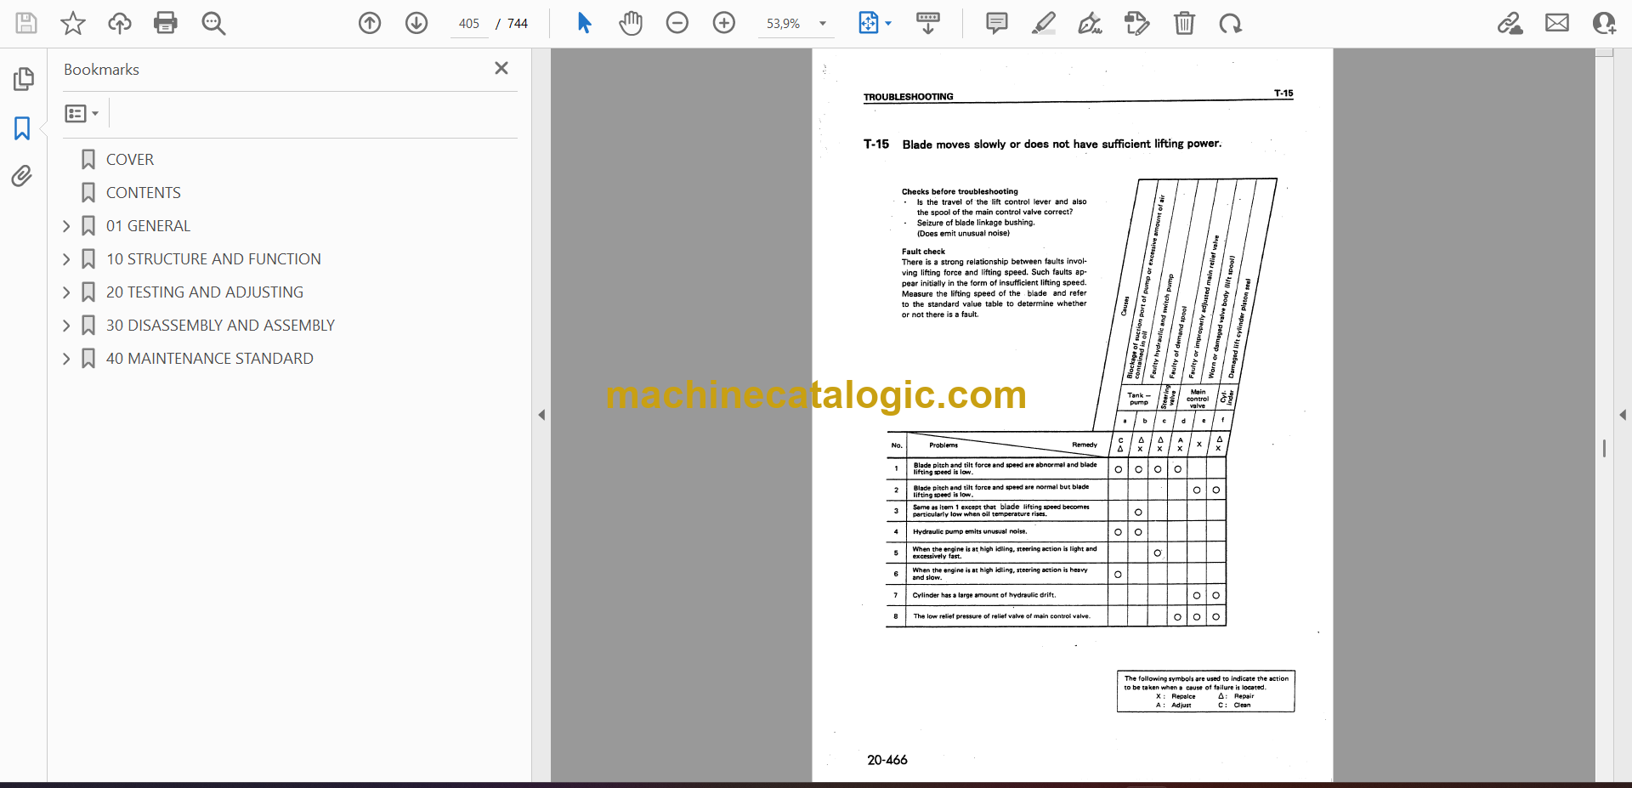
Task: Jump to 20 TESTING AND ADJUSTING section
Action: [204, 292]
